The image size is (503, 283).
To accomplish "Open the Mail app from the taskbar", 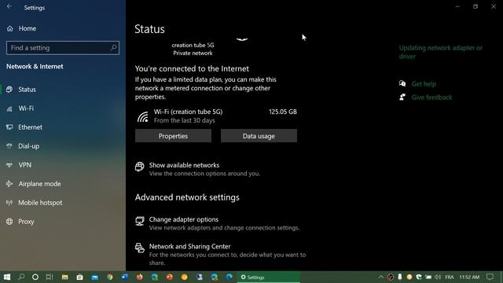I will (94, 277).
